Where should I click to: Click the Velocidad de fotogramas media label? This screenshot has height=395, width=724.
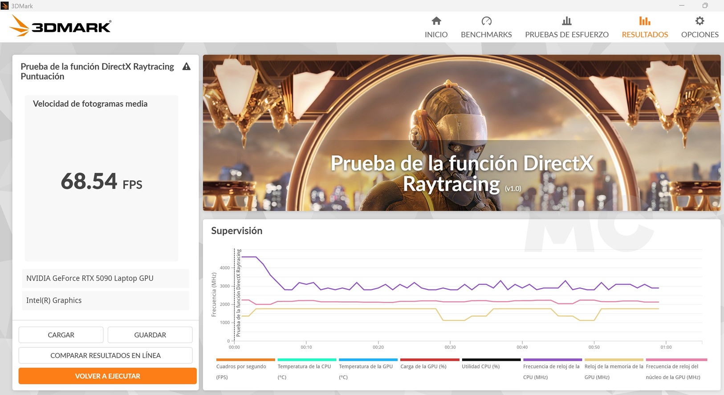click(90, 104)
